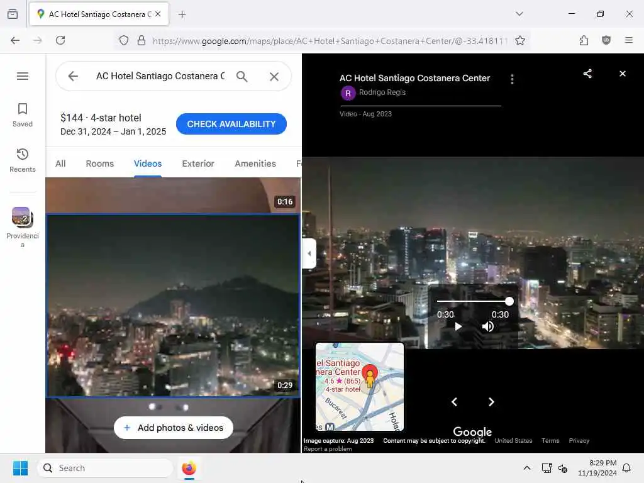
Task: Open the Terms link
Action: [550, 440]
